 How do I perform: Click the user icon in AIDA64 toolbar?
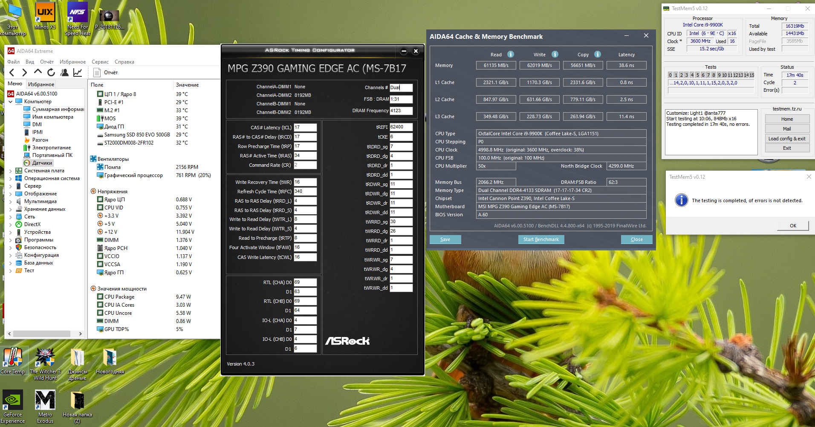click(64, 73)
